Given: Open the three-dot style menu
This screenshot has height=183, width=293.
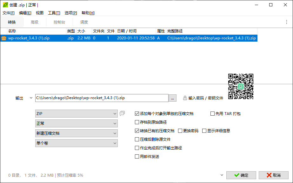Looking at the screenshot, I should click(286, 22).
